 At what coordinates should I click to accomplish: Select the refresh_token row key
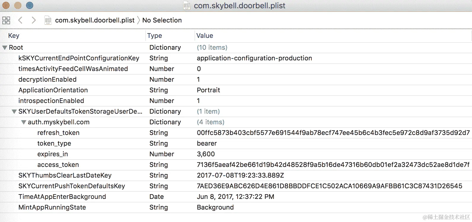point(58,133)
